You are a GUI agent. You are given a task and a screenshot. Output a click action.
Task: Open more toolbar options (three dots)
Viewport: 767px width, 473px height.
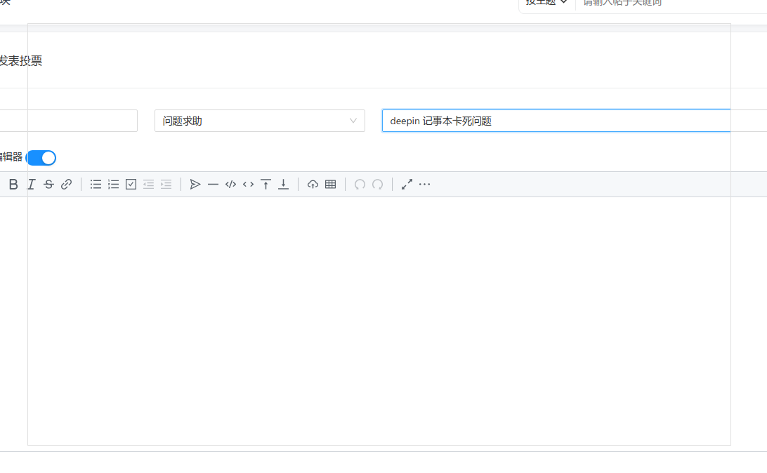[424, 184]
